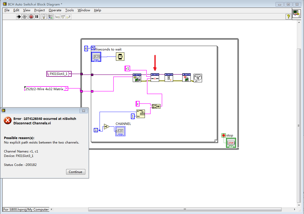Viewport: 304px width, 214px height.
Task: Click the LabVIEW icon in error dialog title
Action: [x=3, y=110]
